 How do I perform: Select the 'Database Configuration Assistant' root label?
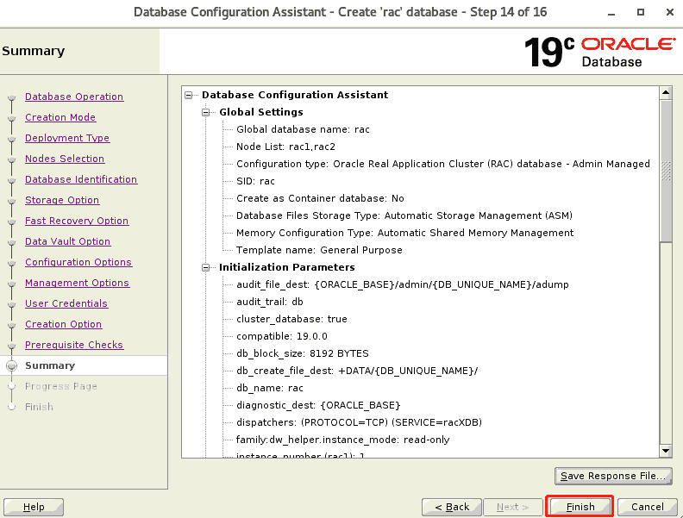point(295,95)
